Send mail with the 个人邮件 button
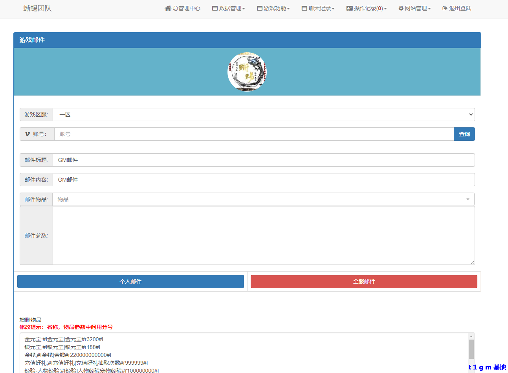Screen dimensions: 508x373 [x=130, y=281]
